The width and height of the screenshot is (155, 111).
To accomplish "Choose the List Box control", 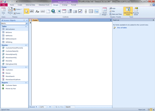I will (x=75, y=11).
